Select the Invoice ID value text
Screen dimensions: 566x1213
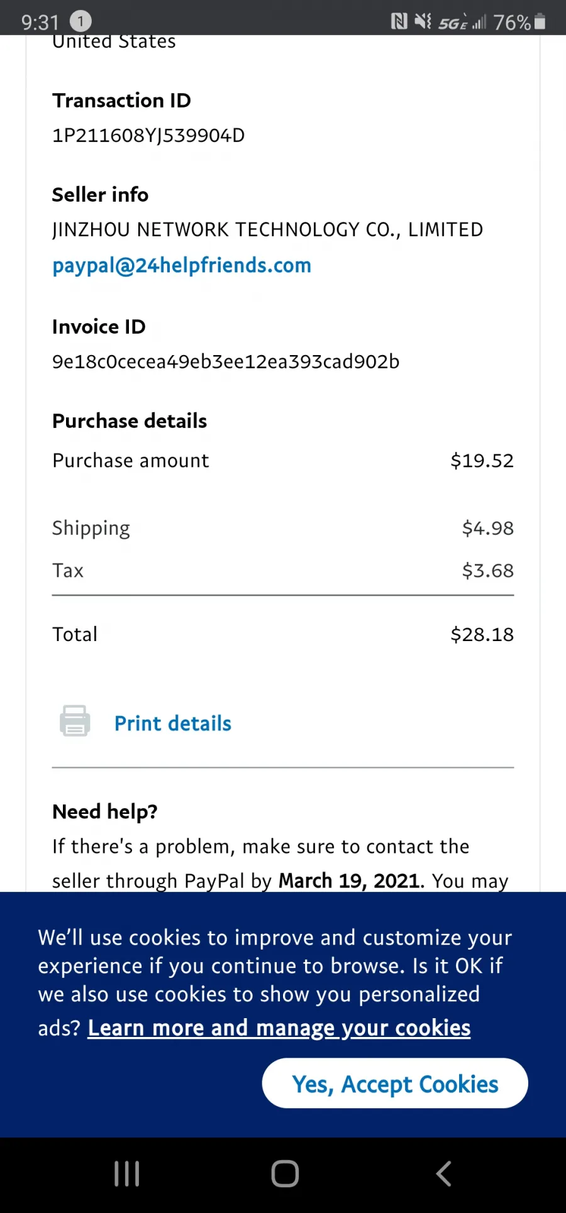226,362
